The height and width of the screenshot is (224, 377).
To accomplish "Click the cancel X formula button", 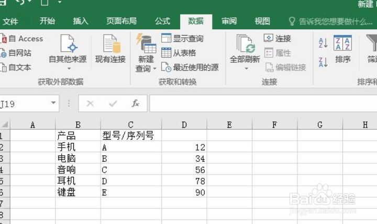I will 90,104.
